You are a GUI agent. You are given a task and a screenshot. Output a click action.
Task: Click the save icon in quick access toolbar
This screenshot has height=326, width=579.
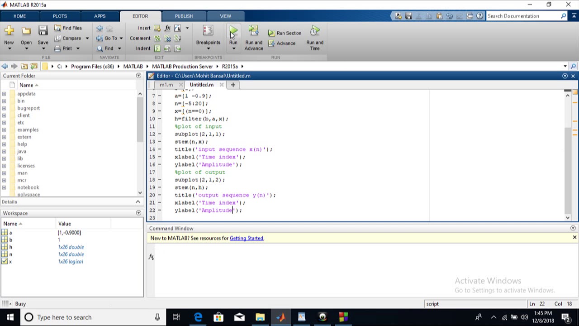point(408,16)
